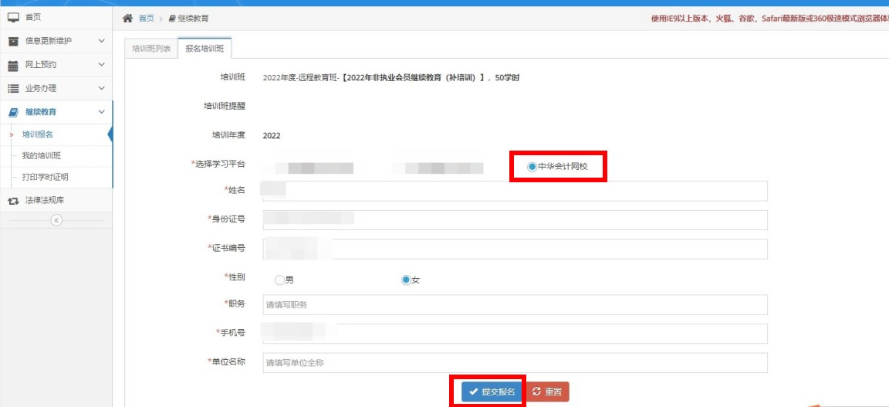
Task: Expand the 信息更新维护 chevron
Action: (x=102, y=41)
